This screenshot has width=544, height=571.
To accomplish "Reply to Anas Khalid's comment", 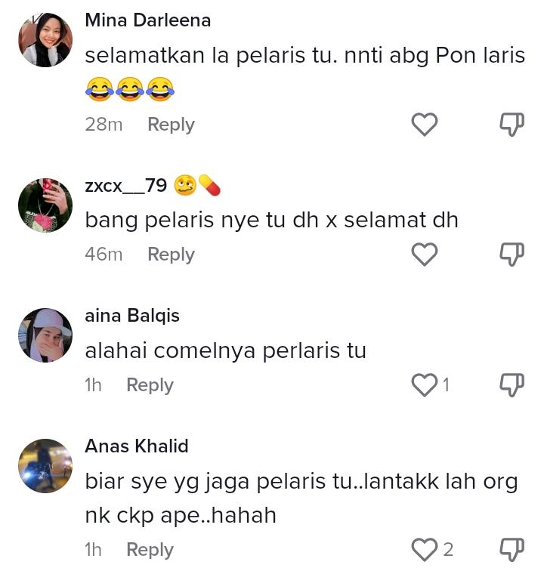I will [150, 550].
